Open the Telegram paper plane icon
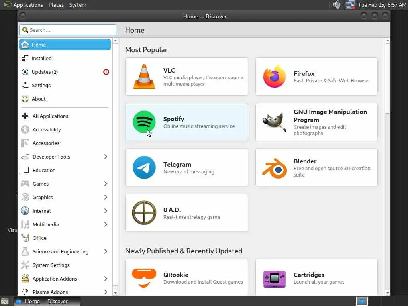 click(x=144, y=167)
